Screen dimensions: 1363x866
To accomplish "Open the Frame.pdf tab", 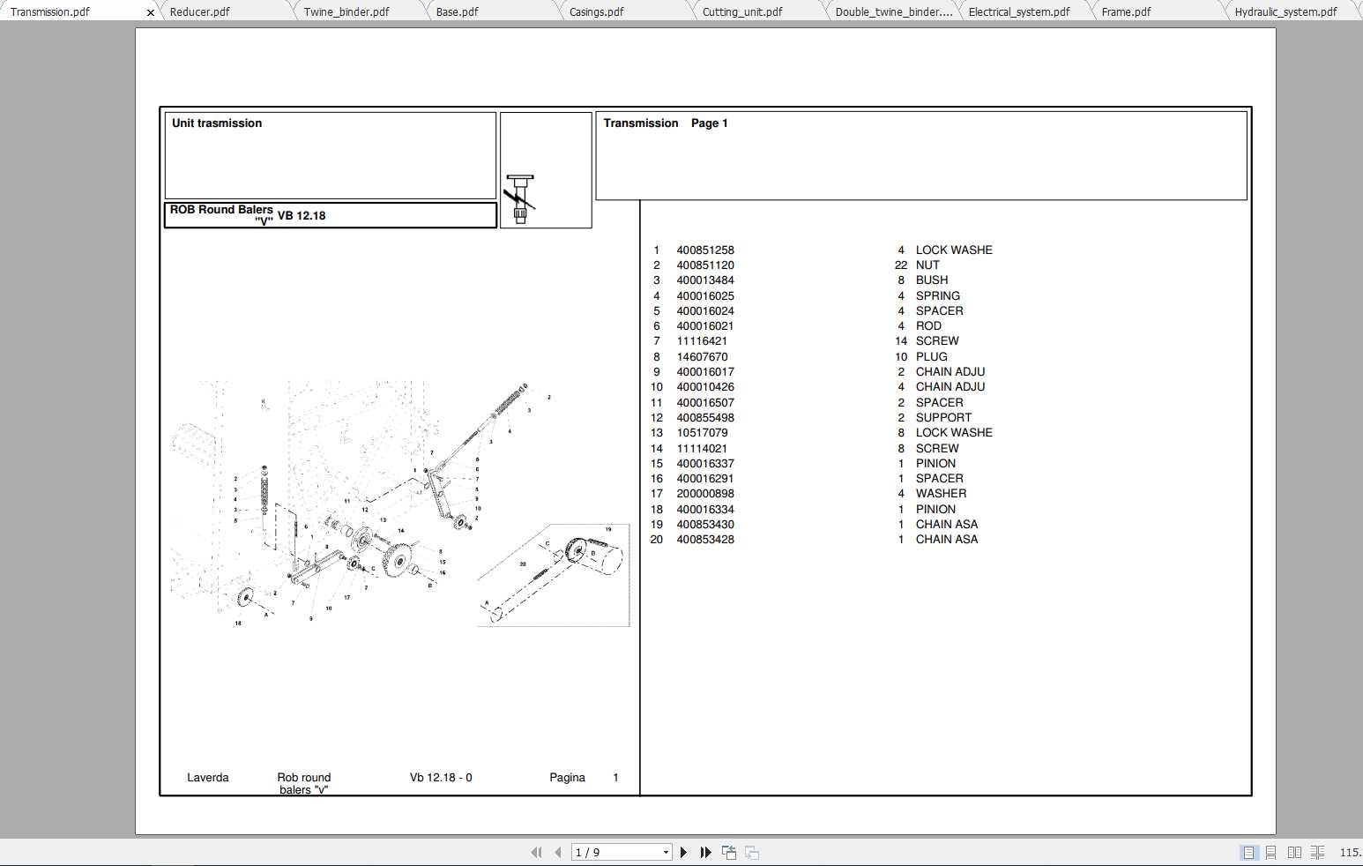I will tap(1126, 11).
